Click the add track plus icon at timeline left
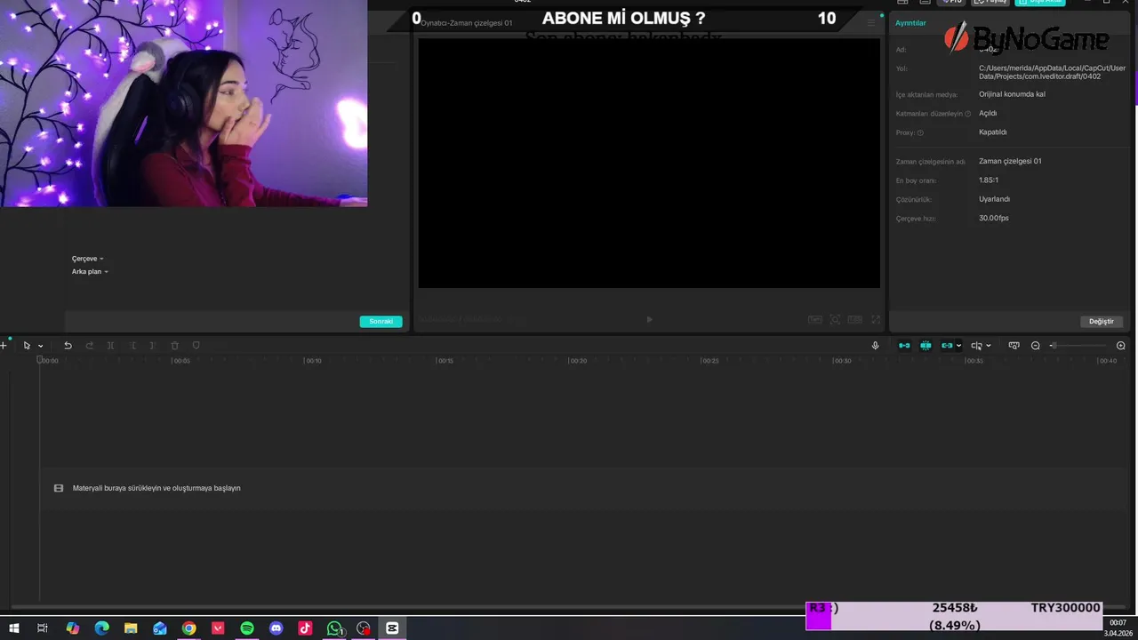This screenshot has height=640, width=1138. coord(4,346)
